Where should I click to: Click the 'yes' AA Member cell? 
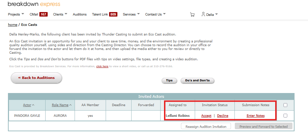pos(90,116)
